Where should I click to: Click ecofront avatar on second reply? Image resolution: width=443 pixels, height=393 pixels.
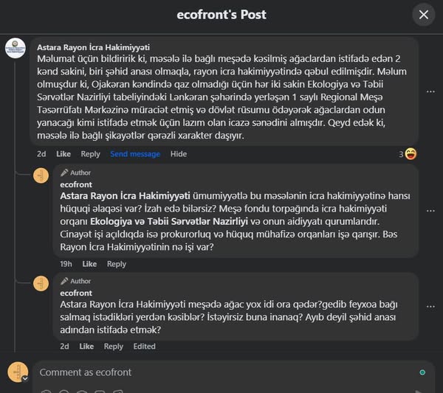coord(41,283)
